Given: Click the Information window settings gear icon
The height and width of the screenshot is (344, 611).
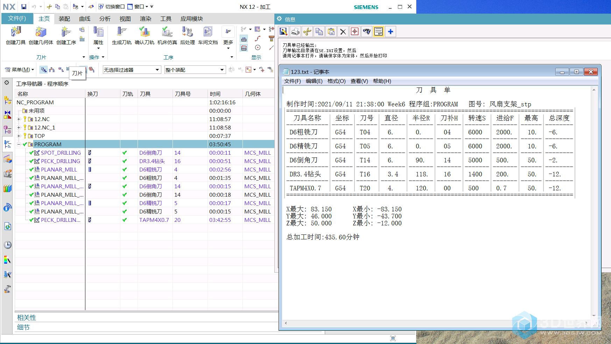Looking at the screenshot, I should [279, 19].
